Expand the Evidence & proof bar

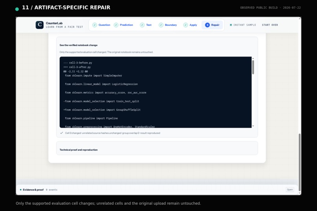pos(157,190)
